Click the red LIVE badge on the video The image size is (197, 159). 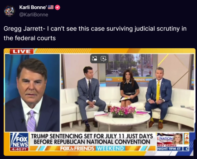pos(22,51)
